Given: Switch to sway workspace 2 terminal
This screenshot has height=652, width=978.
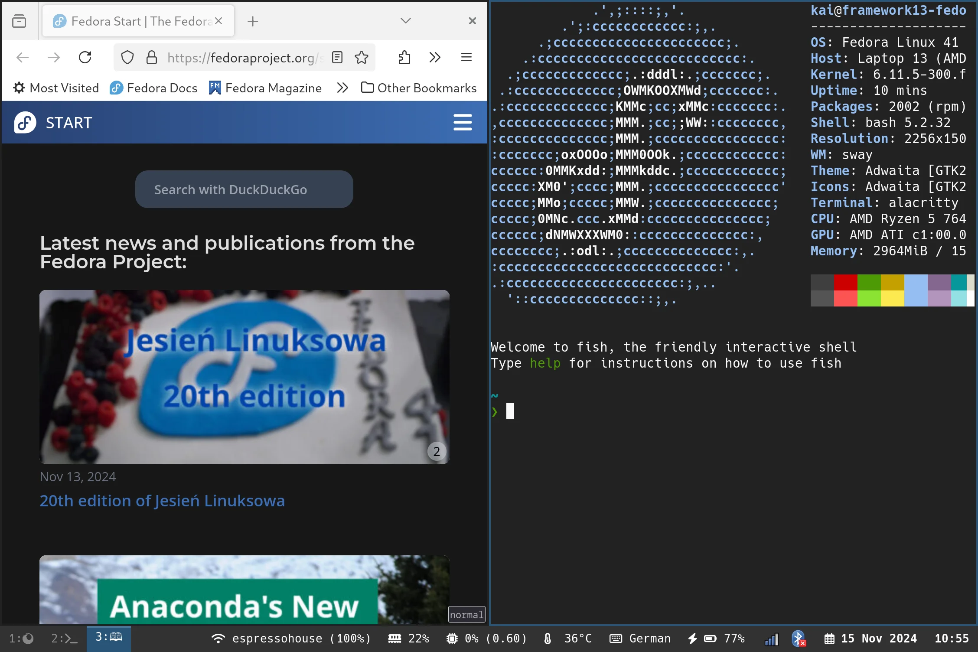Looking at the screenshot, I should pos(64,639).
